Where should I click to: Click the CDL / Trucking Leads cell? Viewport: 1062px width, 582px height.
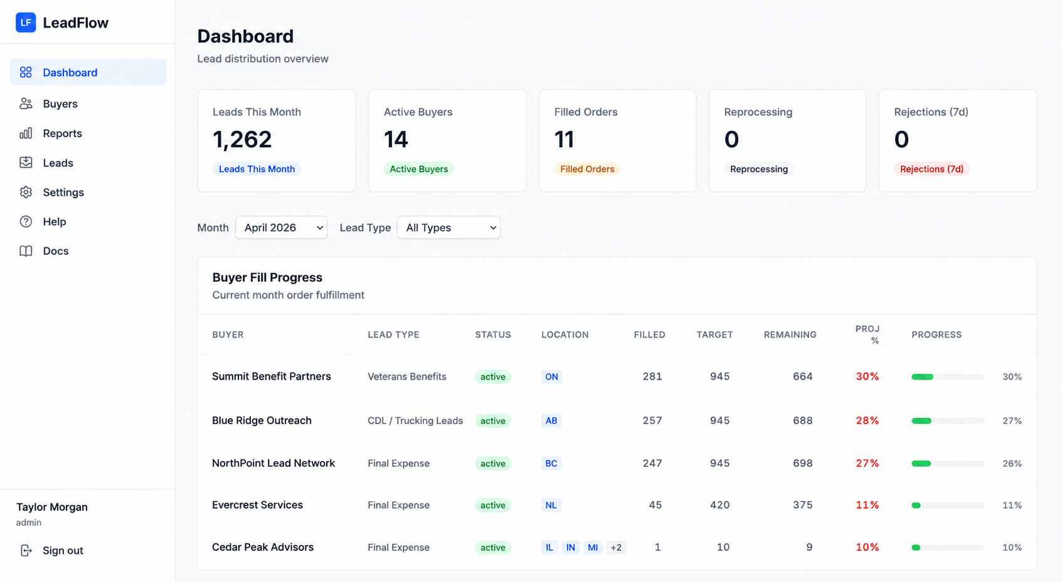415,420
